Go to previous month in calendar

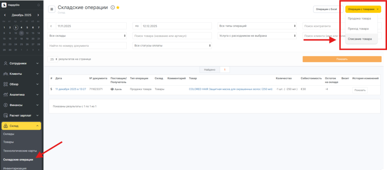pyautogui.click(x=5, y=15)
